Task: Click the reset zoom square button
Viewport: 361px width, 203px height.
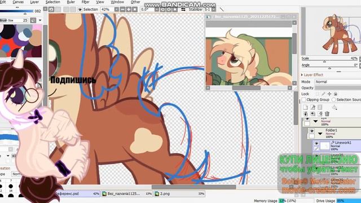Action: pos(135,10)
